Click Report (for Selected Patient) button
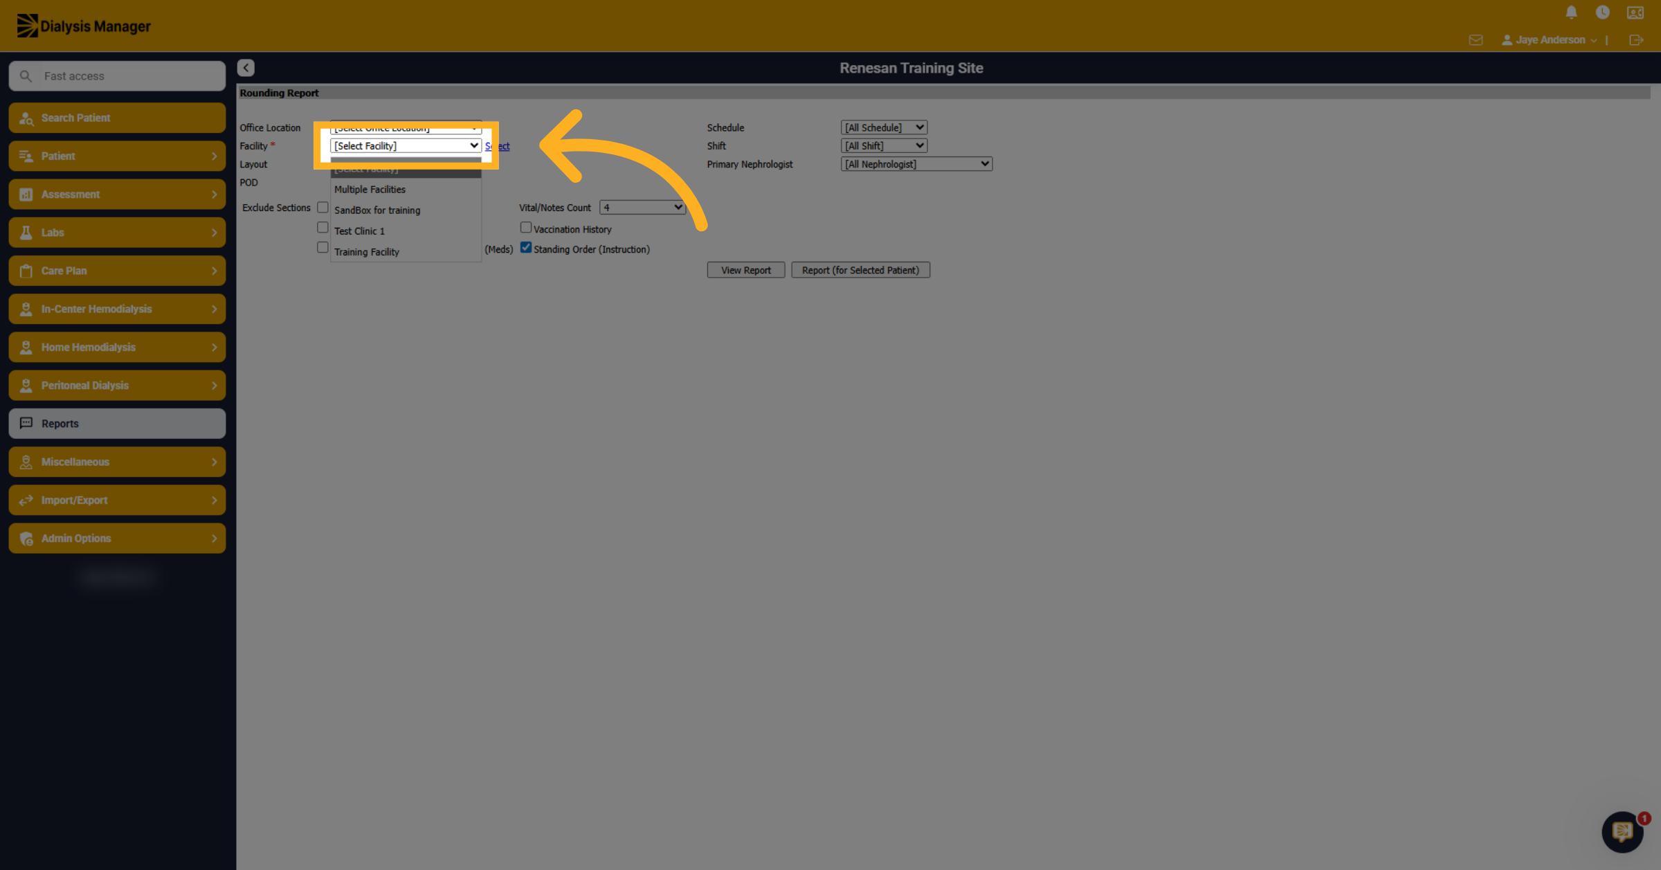 (860, 270)
